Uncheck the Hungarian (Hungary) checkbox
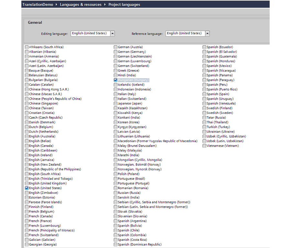Image resolution: width=291 pixels, height=248 pixels. tap(116, 80)
